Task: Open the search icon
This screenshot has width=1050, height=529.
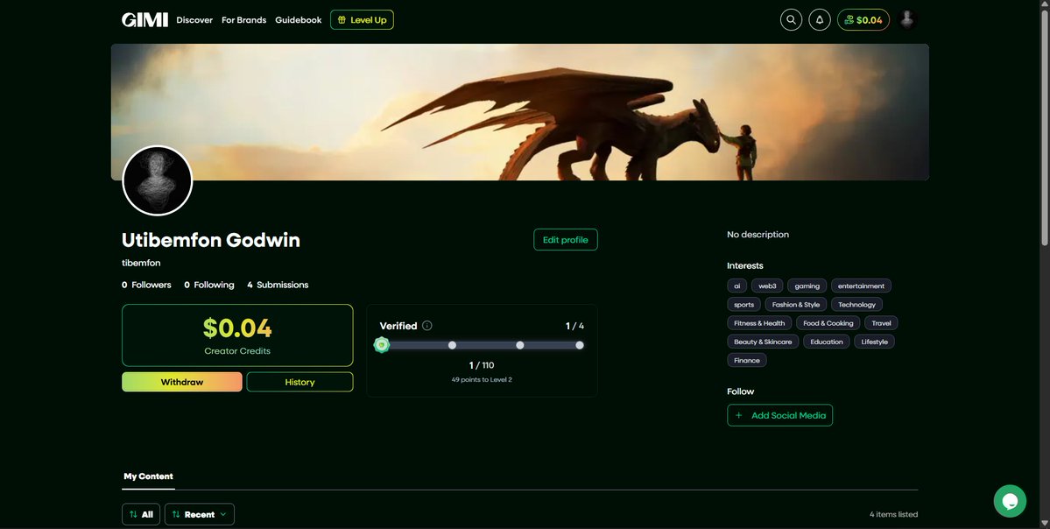Action: pyautogui.click(x=791, y=20)
